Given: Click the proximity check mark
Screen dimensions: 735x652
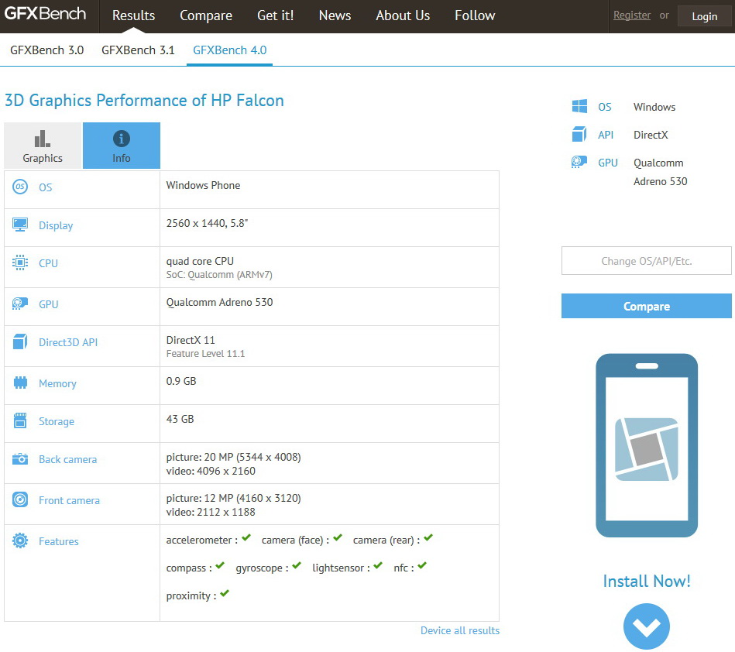Looking at the screenshot, I should pos(225,593).
